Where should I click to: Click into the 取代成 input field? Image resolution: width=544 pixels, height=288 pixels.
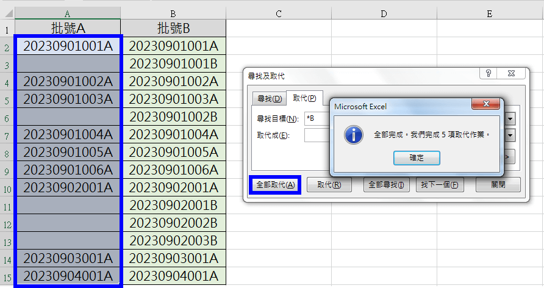click(317, 135)
